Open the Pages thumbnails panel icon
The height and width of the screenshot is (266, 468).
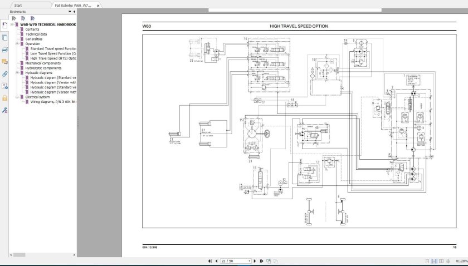(4, 37)
